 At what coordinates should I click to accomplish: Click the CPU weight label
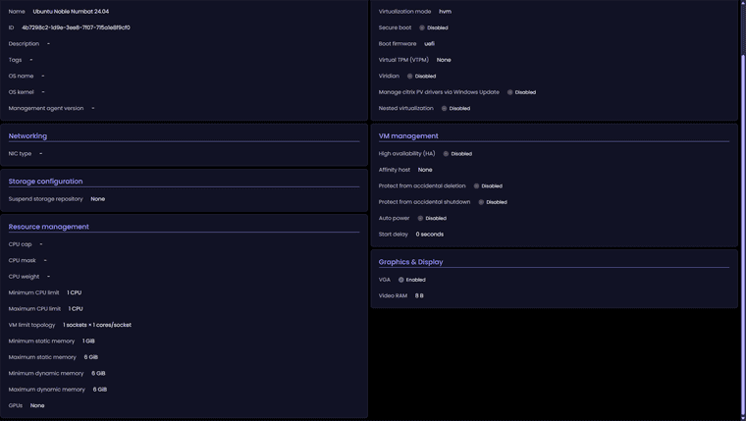pyautogui.click(x=24, y=277)
